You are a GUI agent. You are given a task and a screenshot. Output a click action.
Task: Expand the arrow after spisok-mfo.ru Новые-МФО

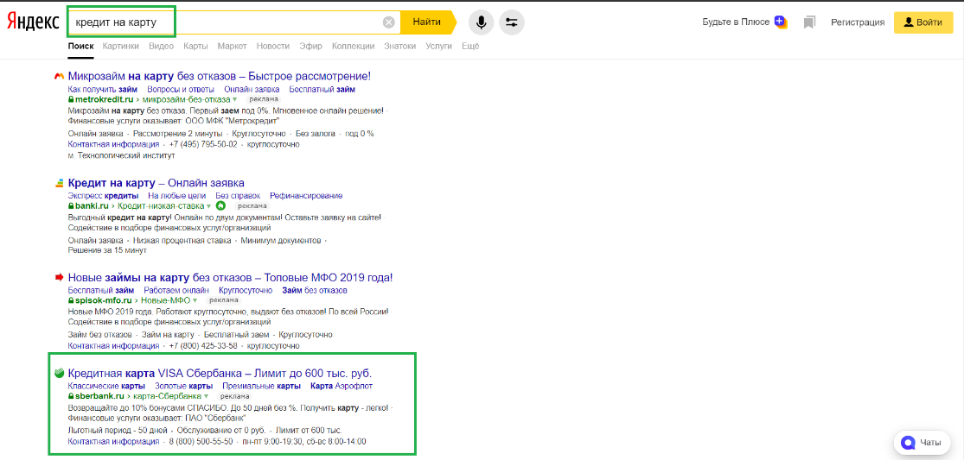(x=195, y=301)
